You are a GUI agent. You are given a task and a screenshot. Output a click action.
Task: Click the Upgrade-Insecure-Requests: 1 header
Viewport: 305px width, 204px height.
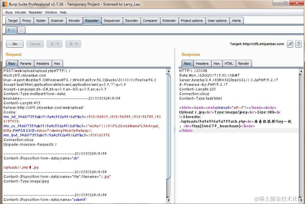click(x=30, y=144)
